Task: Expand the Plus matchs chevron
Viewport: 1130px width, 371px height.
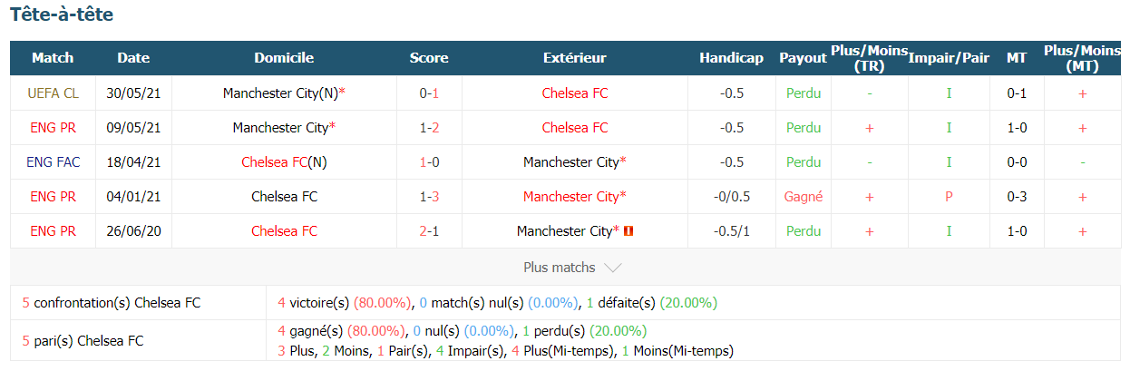Action: pos(612,268)
